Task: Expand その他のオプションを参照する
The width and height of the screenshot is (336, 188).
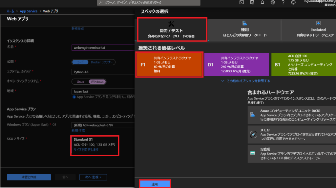Action: point(245,81)
